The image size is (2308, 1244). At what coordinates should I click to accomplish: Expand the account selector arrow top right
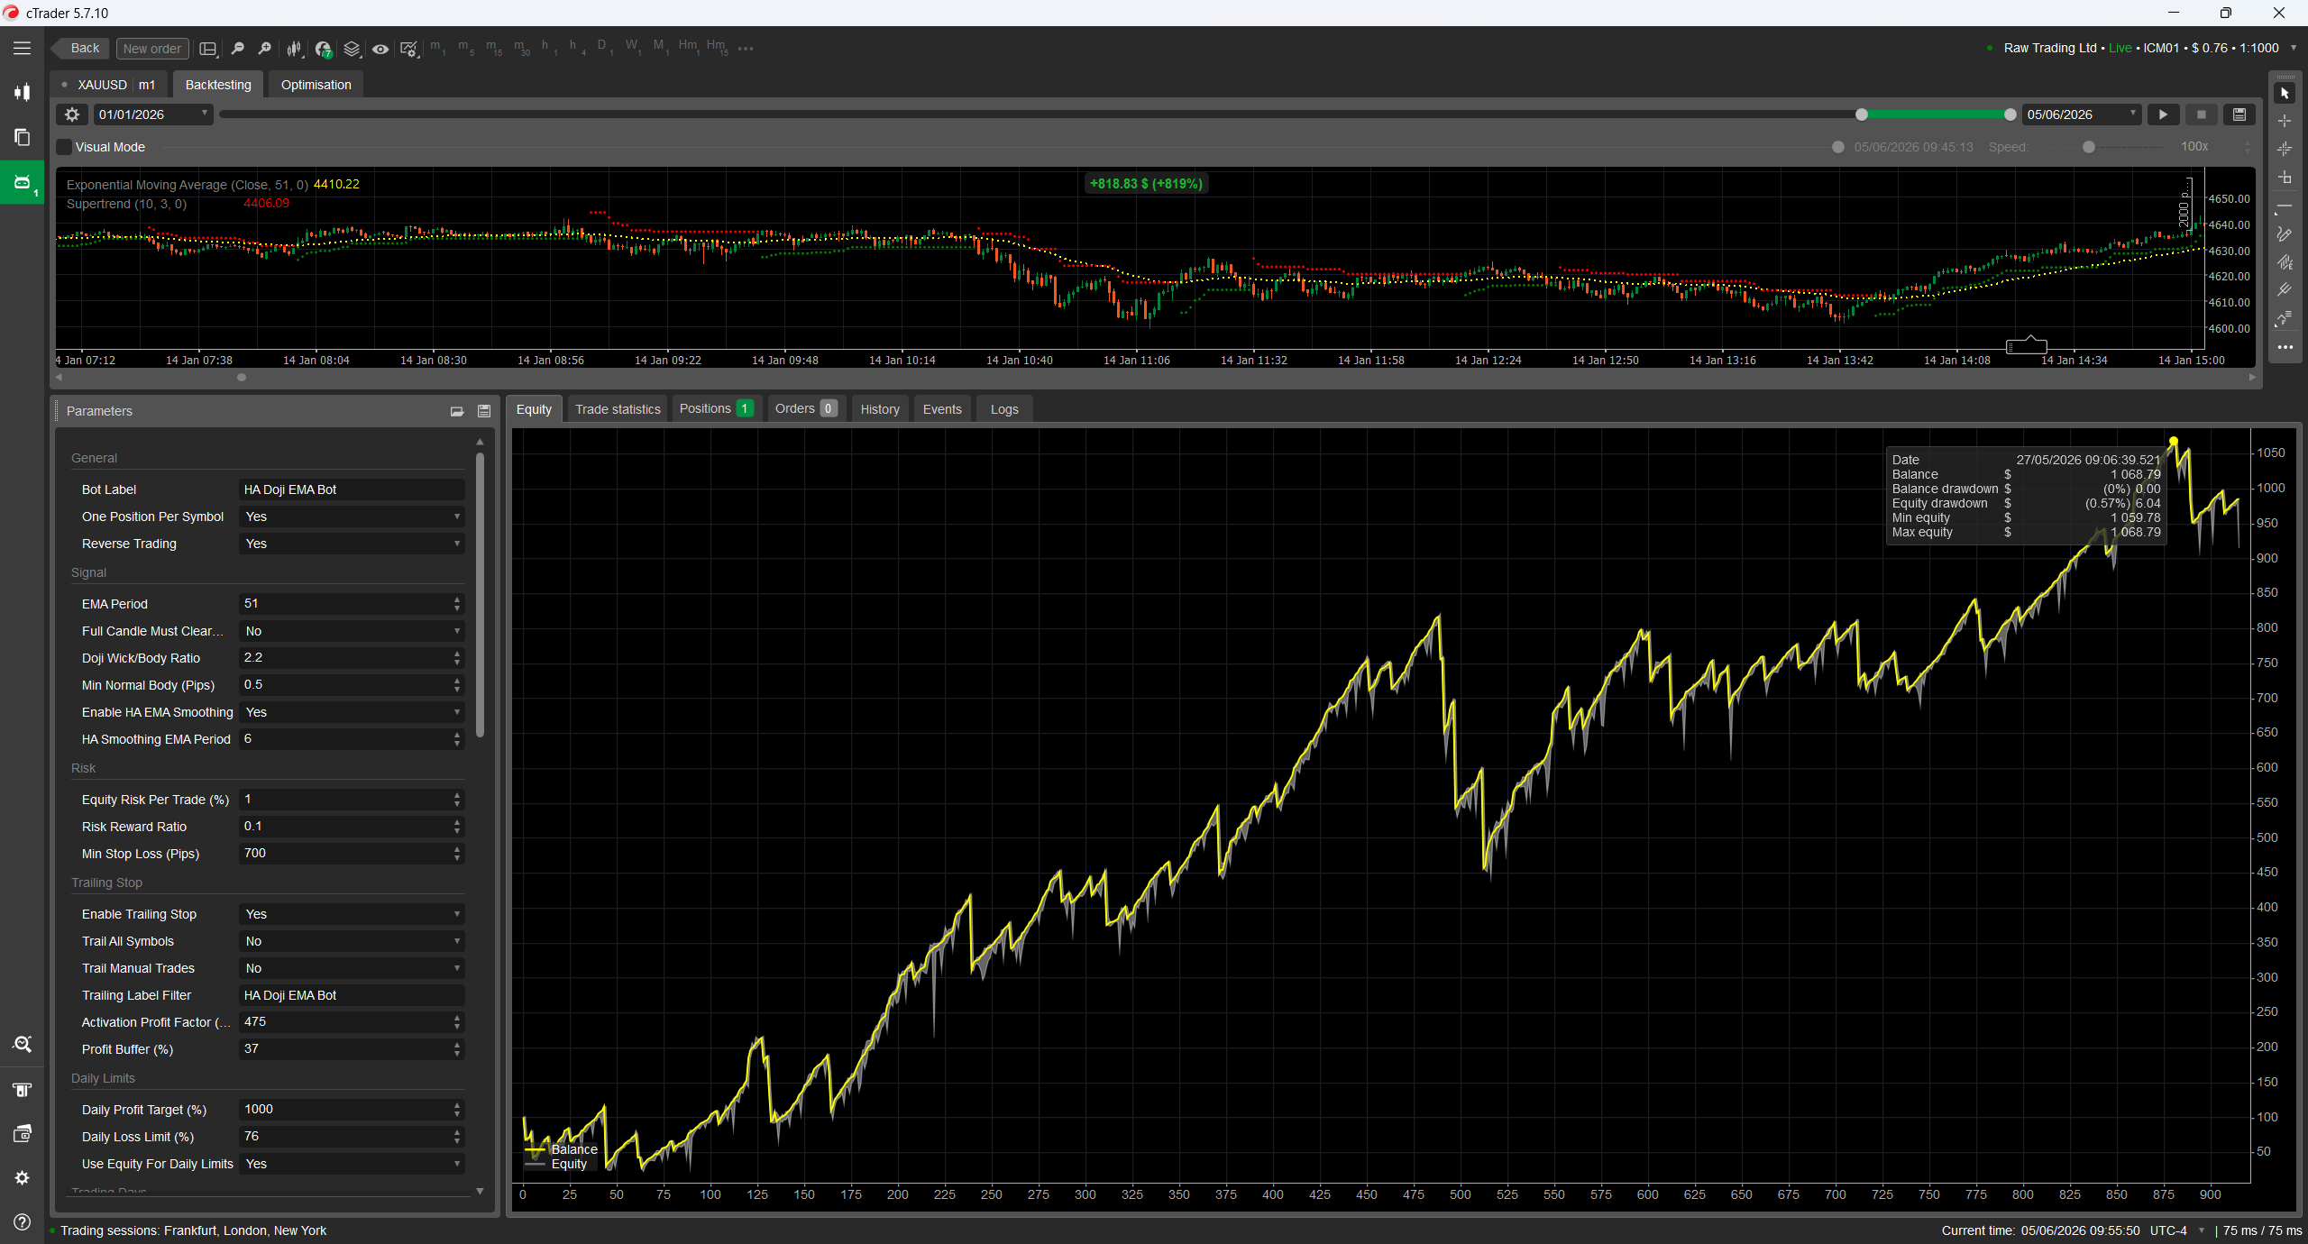[x=2294, y=49]
